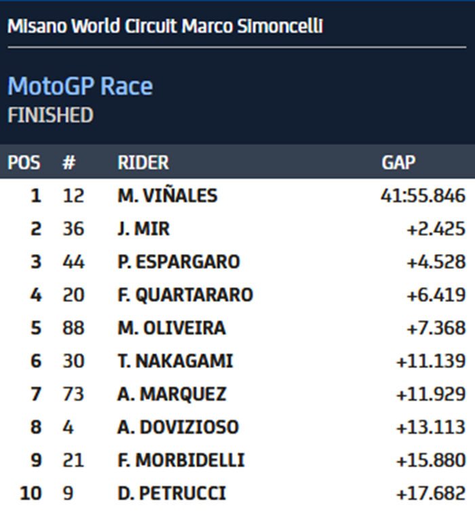Click A. Marquez rider name

[172, 394]
